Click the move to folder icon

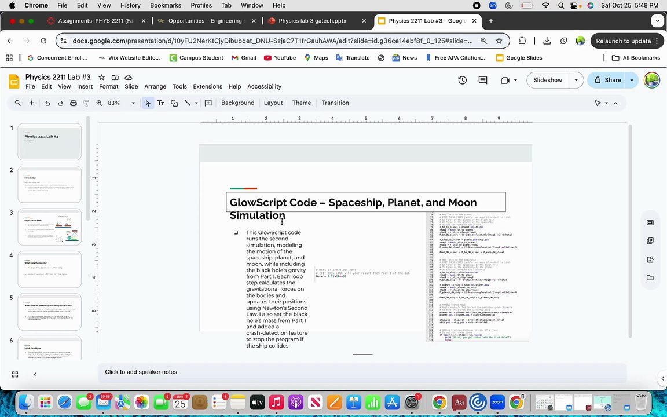pyautogui.click(x=115, y=78)
